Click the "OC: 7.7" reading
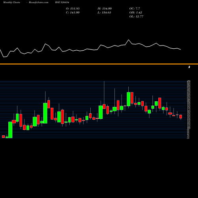The image size is (198, 198). [x=135, y=9]
